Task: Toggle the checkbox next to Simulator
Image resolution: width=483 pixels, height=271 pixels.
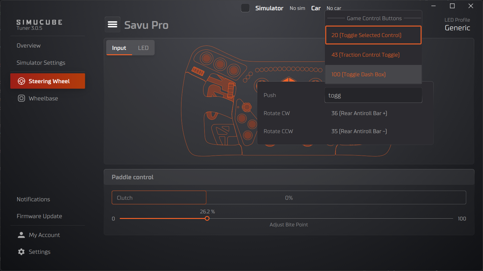Action: click(x=245, y=8)
